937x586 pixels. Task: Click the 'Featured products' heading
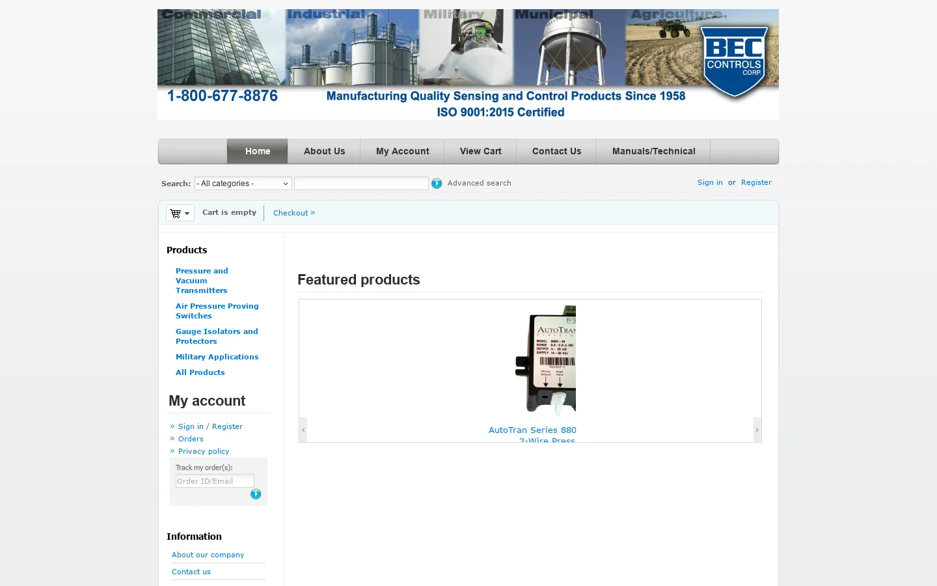pyautogui.click(x=359, y=279)
